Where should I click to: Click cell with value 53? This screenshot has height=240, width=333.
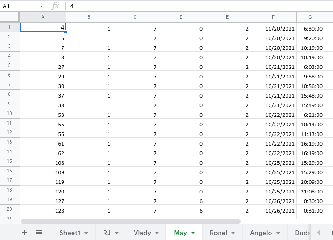(x=43, y=114)
